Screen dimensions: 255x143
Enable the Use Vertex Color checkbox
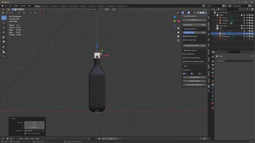tap(184, 40)
